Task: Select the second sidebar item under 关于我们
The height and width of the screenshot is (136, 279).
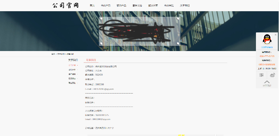Action: pyautogui.click(x=72, y=70)
